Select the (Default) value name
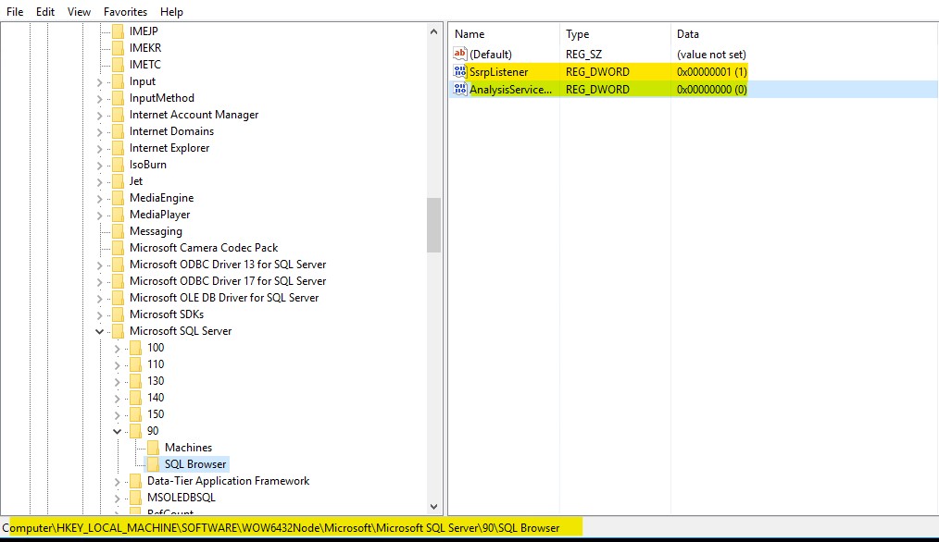Viewport: 939px width, 542px height. (x=491, y=55)
